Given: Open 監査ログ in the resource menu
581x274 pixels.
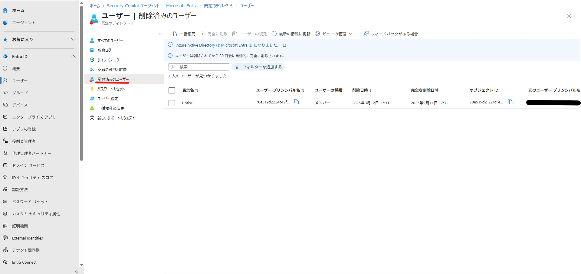Looking at the screenshot, I should [104, 50].
